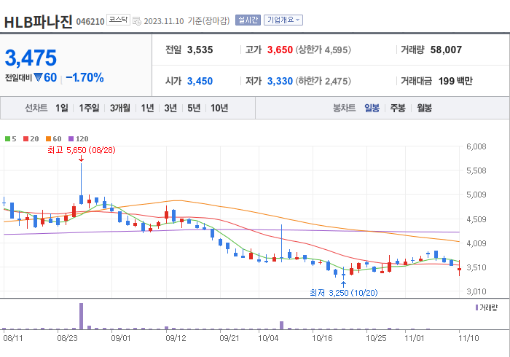Screen dimensions: 510x357
Task: Click the 최저 3,250 (10/20) annotation
Action: [343, 293]
